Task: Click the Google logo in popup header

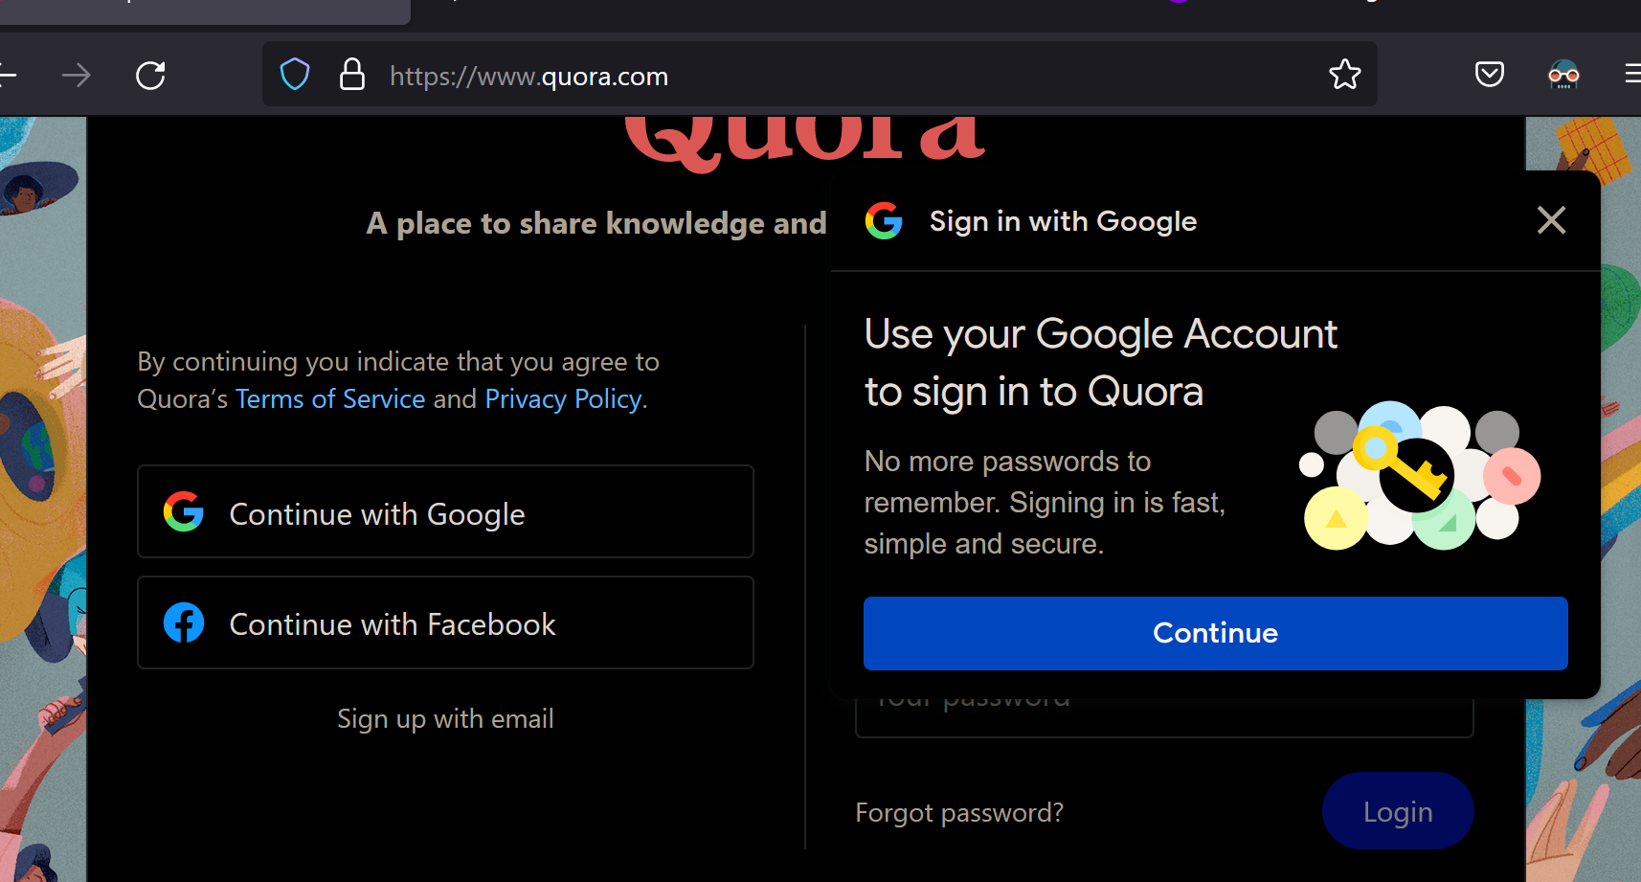Action: tap(884, 220)
